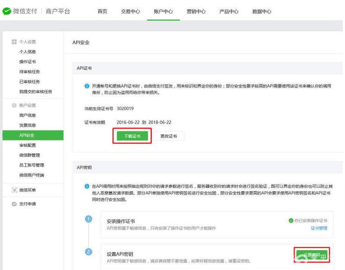Click the 支付申请 icon in sidebar
This screenshot has width=345, height=270.
click(x=14, y=204)
